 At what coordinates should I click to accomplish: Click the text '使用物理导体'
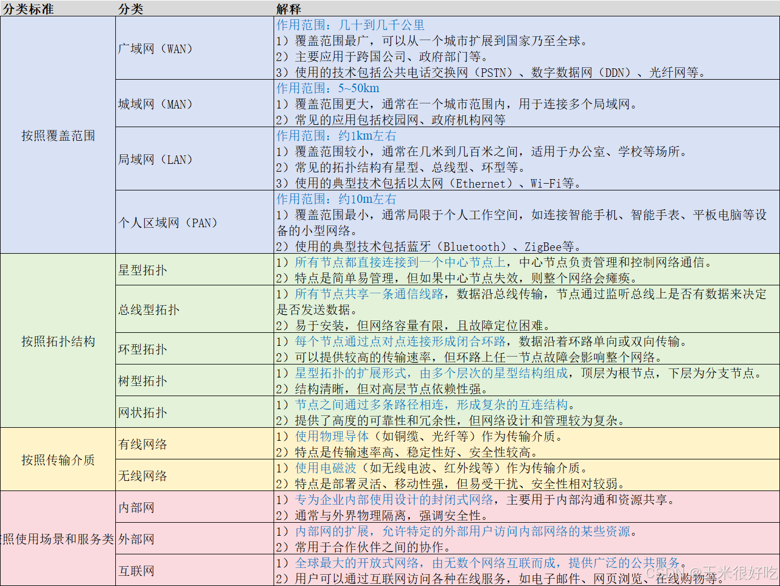pyautogui.click(x=332, y=436)
